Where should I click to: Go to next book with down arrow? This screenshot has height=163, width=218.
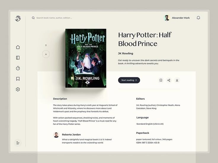click(x=46, y=54)
